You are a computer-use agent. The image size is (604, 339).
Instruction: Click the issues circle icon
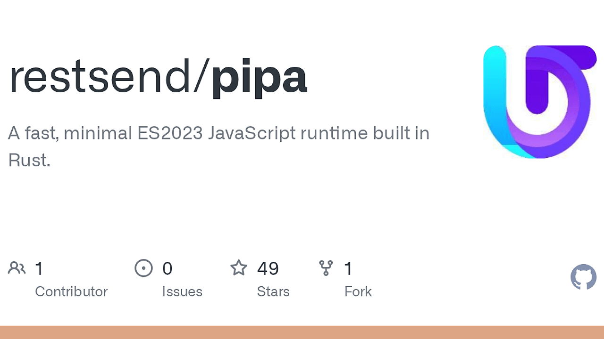[143, 268]
